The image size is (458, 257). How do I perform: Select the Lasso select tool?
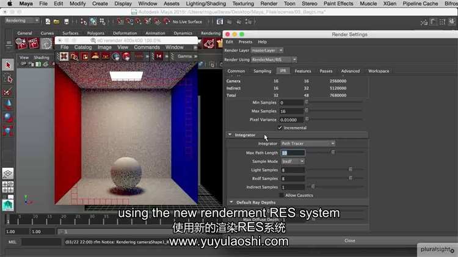coord(8,78)
